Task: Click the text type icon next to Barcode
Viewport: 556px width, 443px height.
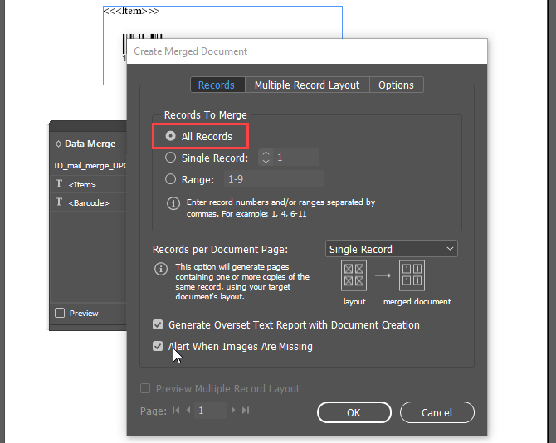Action: (59, 202)
